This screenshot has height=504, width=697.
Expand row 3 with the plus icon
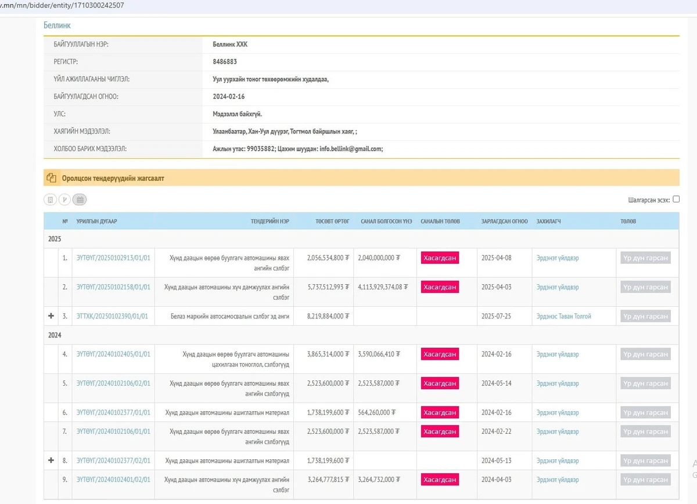(51, 316)
